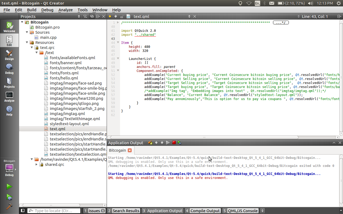Open the Window menu
Screen dimensions: 343x214
point(100,10)
